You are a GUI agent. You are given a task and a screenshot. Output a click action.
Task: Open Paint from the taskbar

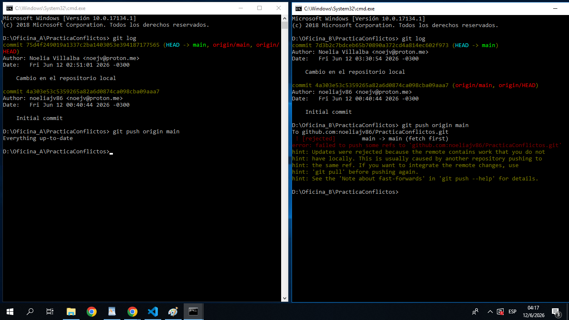[x=173, y=311]
